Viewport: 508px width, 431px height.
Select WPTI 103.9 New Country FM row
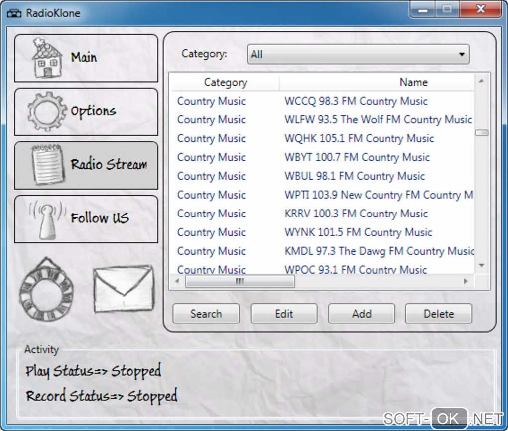322,195
